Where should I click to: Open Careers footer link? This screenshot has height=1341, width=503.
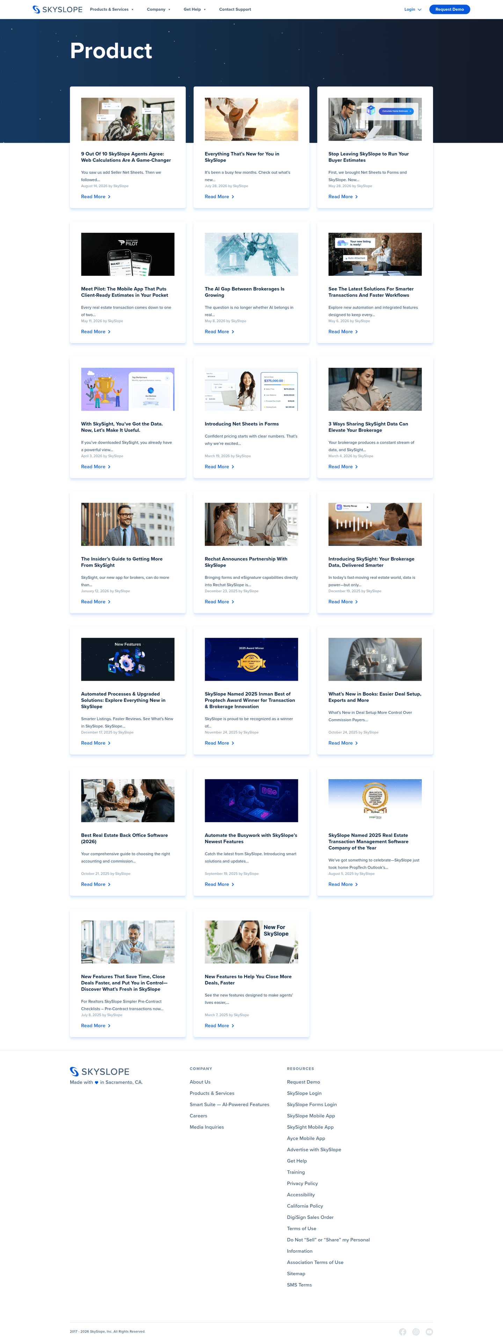[x=198, y=1116]
